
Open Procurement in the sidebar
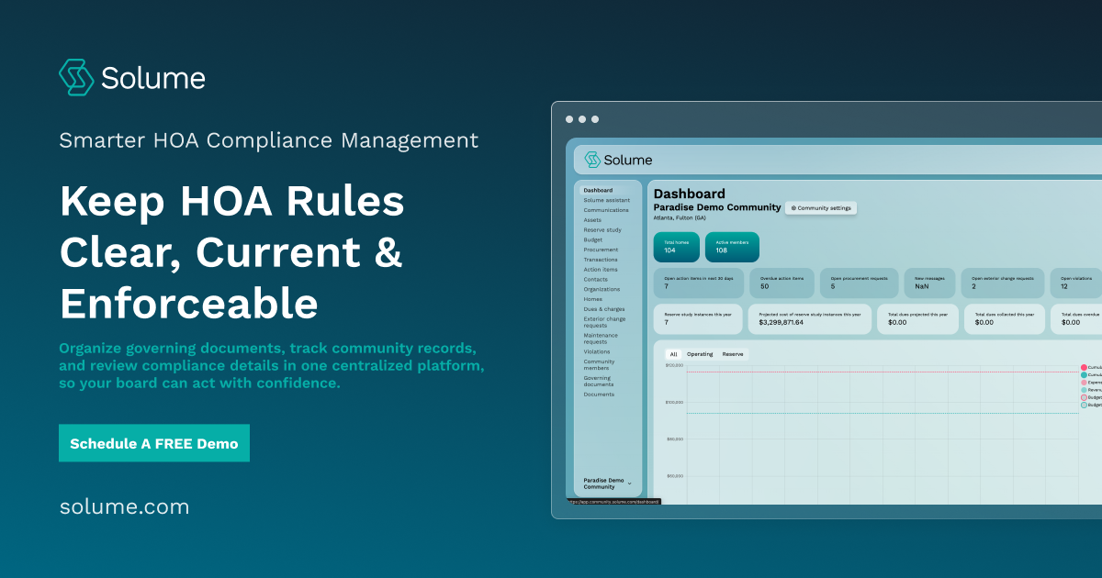coord(601,250)
